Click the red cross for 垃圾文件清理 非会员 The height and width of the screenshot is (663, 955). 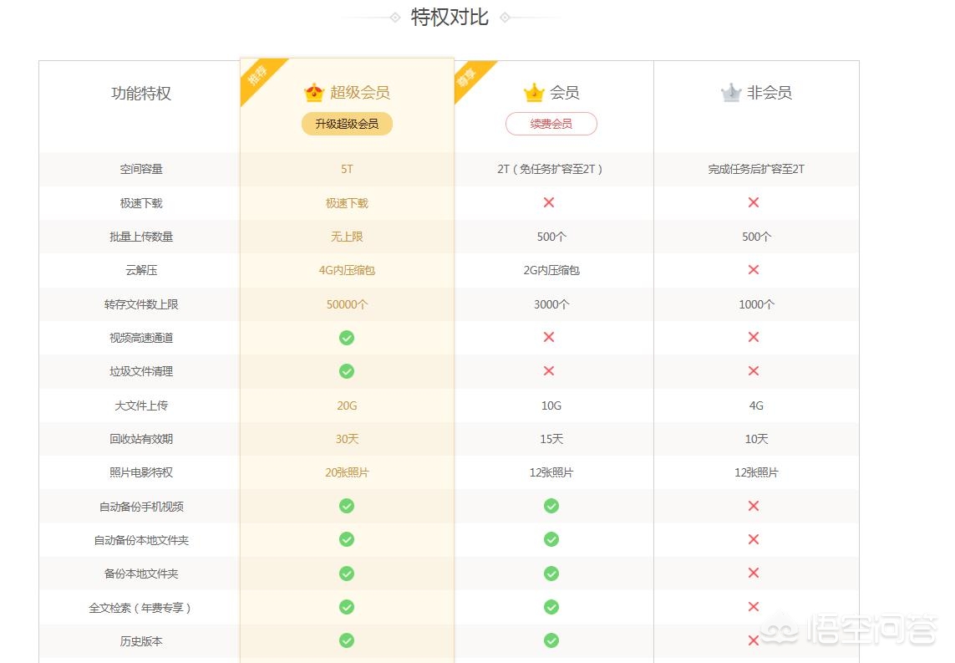754,370
